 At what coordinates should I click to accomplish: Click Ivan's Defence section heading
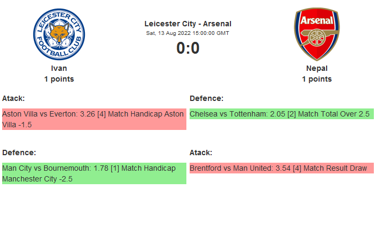(19, 152)
